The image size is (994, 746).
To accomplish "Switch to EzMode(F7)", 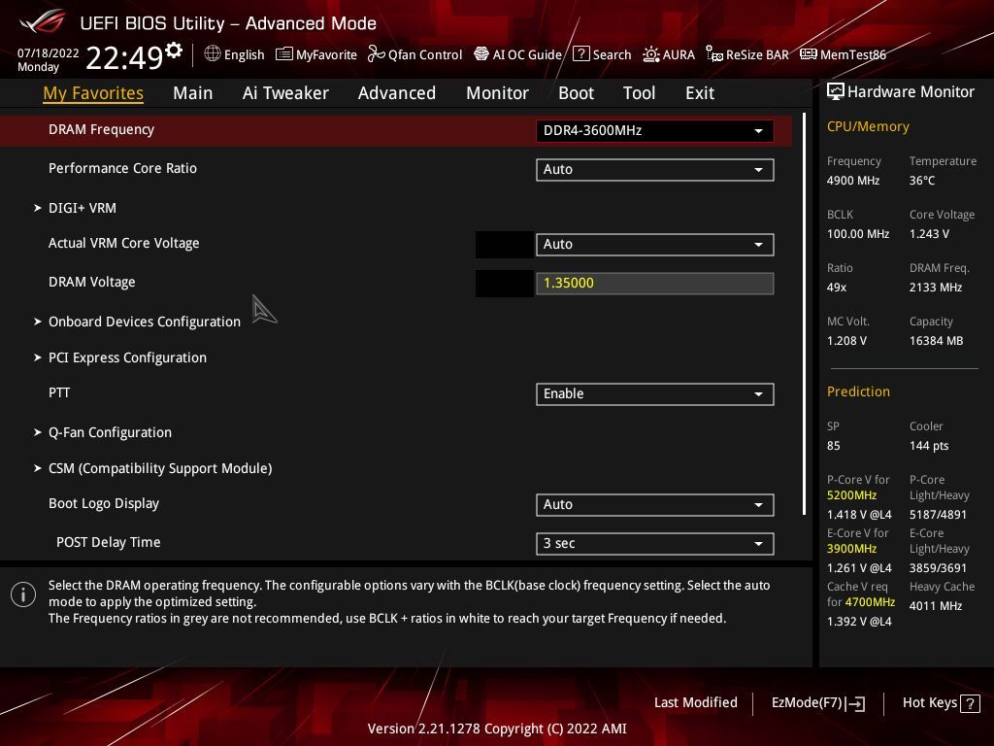I will coord(817,703).
